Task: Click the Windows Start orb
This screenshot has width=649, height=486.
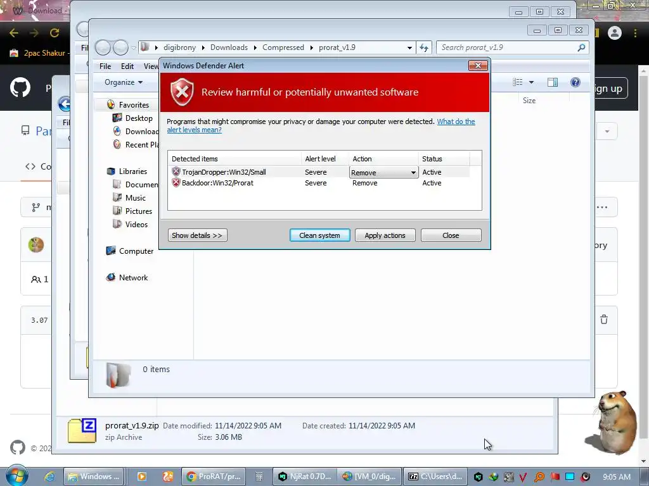Action: point(17,476)
